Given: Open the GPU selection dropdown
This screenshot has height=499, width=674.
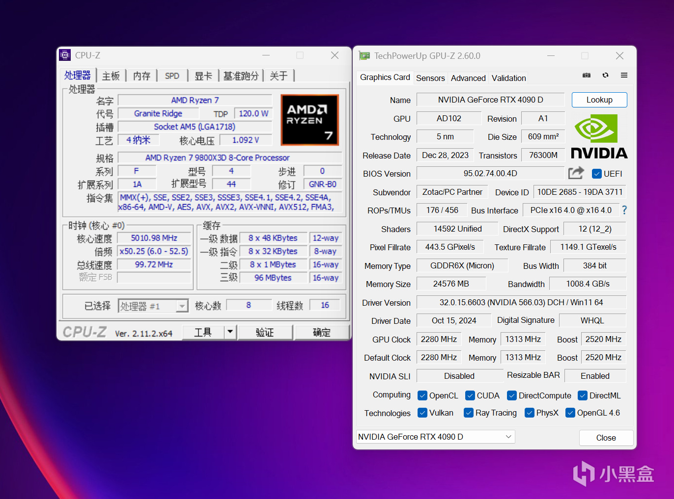Looking at the screenshot, I should coord(435,437).
